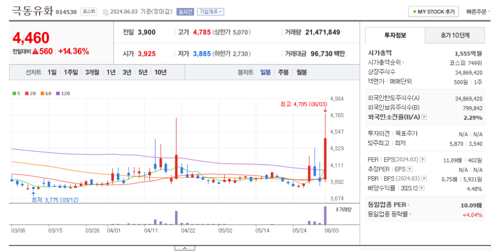Click the 시가총액 value 1,555억원

468,53
